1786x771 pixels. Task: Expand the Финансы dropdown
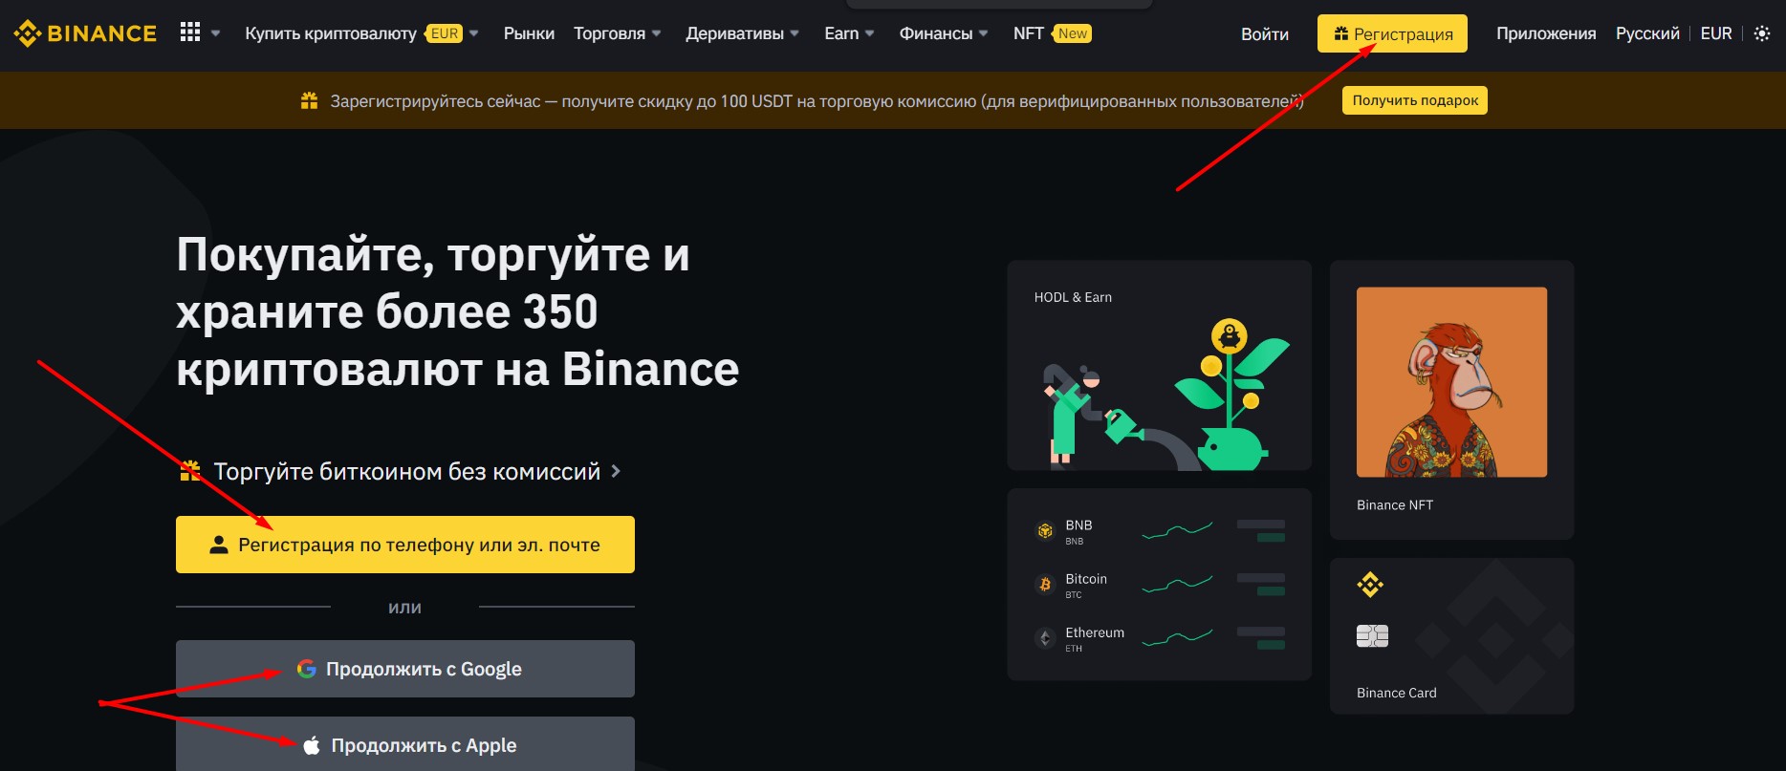point(944,33)
